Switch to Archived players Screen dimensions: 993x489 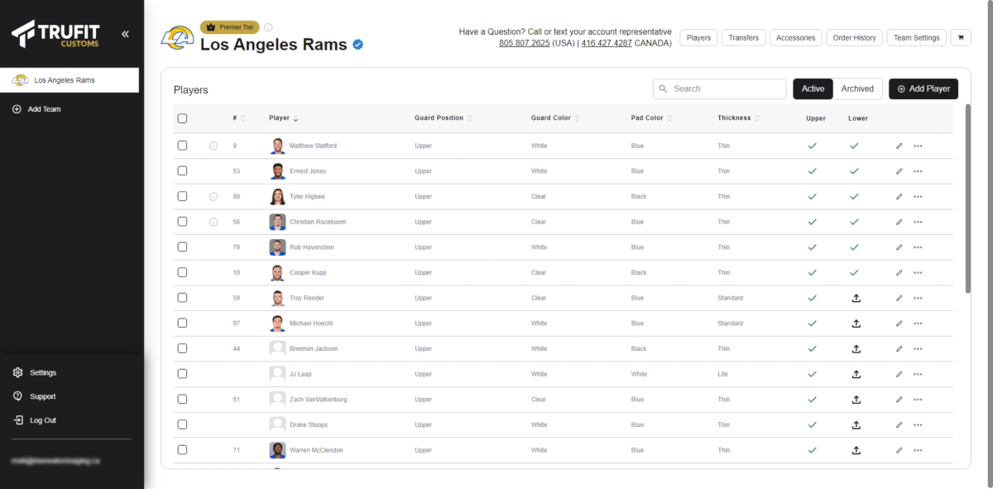coord(857,89)
